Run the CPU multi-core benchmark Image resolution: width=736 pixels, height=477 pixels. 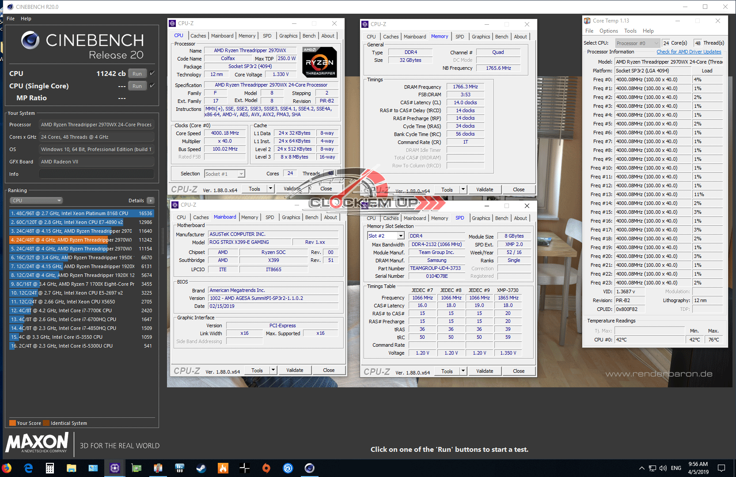tap(137, 74)
